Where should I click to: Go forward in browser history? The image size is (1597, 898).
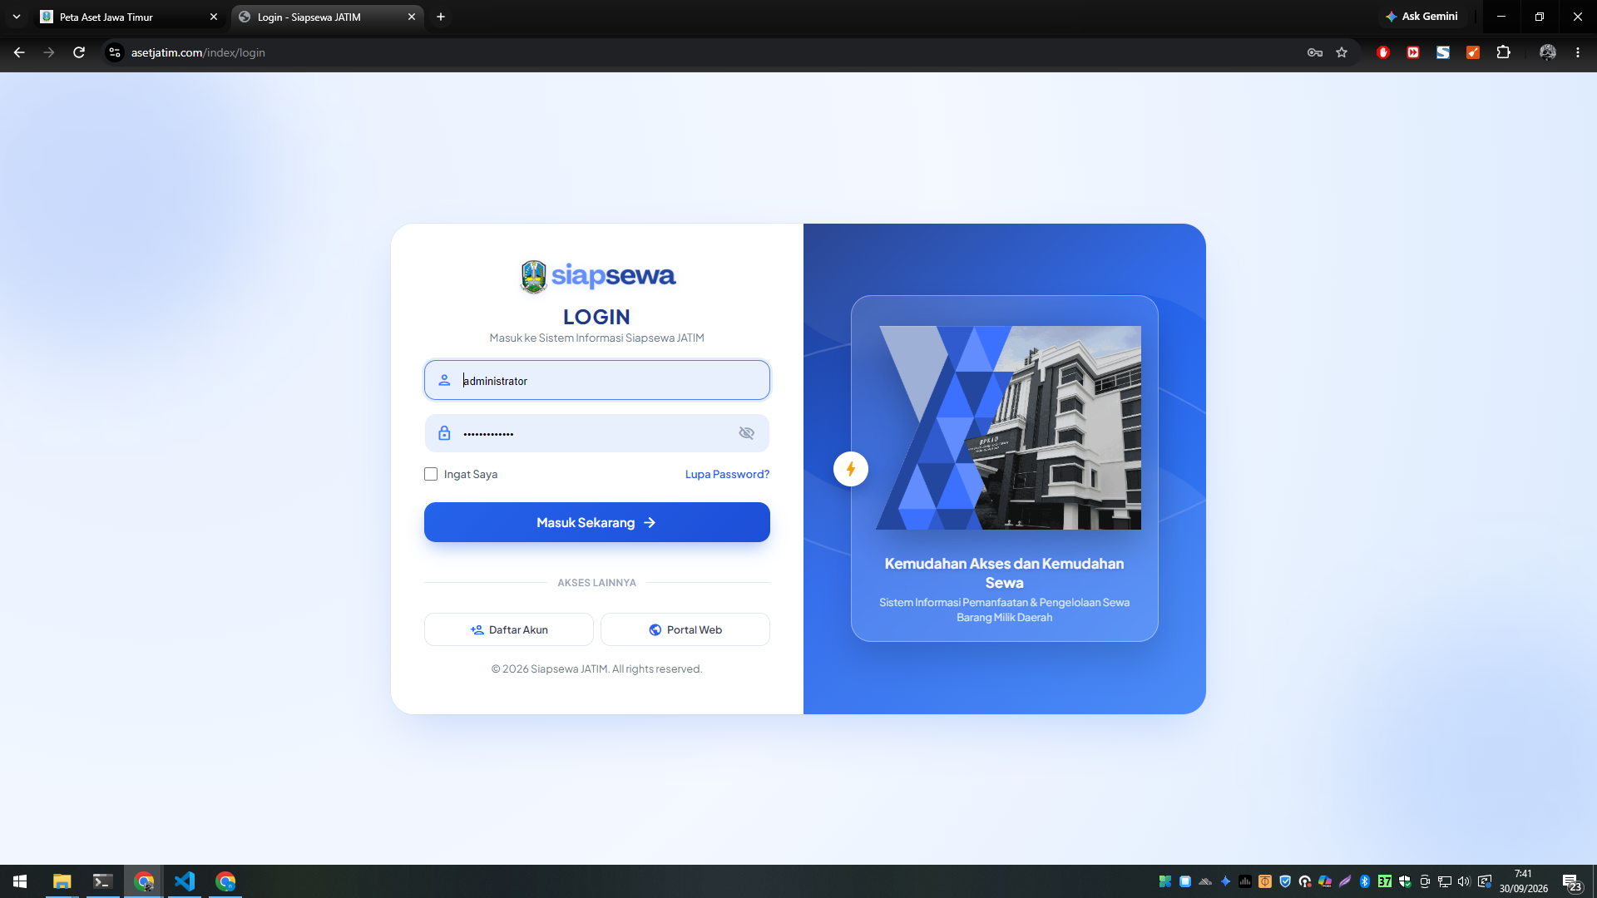click(49, 52)
